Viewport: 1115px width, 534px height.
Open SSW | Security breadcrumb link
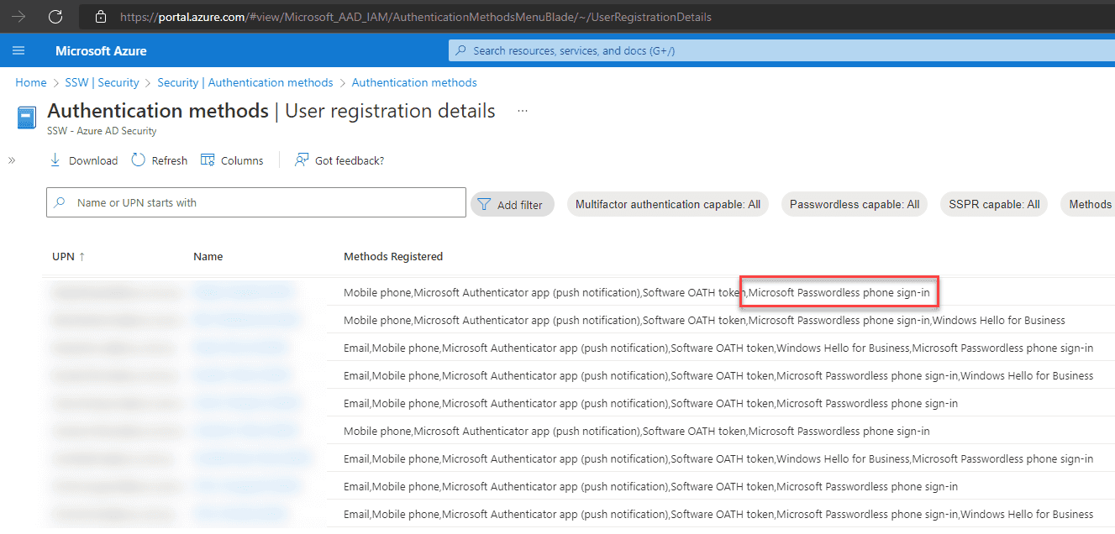pyautogui.click(x=102, y=82)
